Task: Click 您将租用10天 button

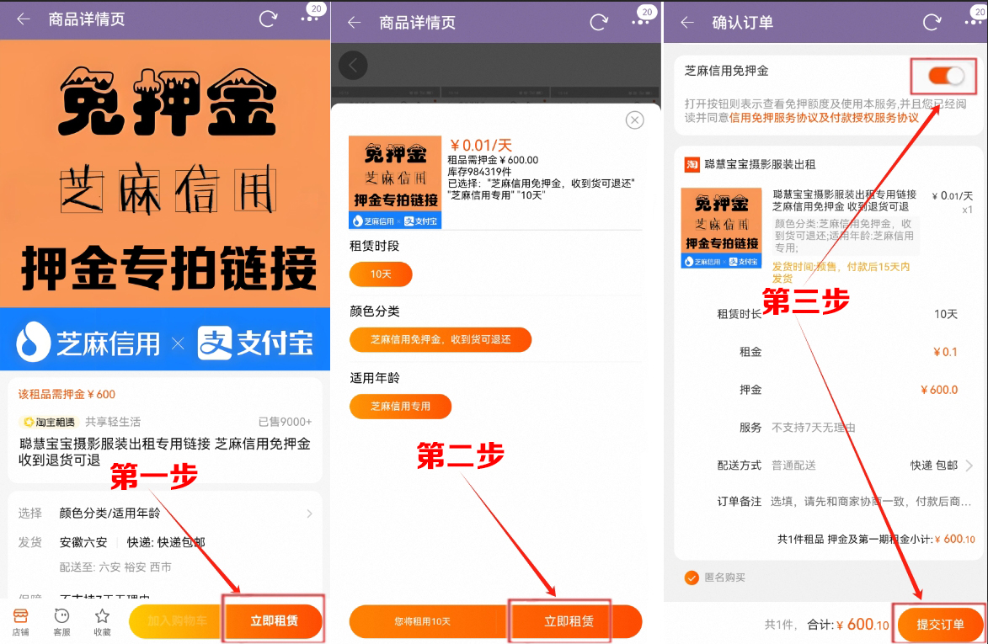Action: tap(422, 621)
